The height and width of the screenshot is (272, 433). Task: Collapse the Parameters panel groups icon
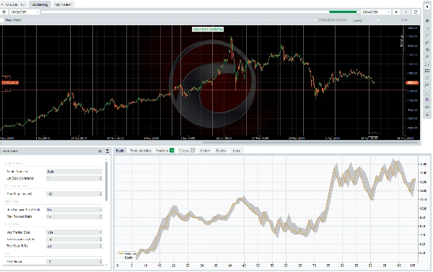tap(100, 151)
